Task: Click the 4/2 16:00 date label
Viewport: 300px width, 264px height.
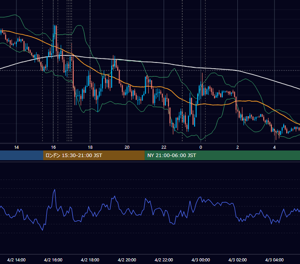Action: (53, 260)
